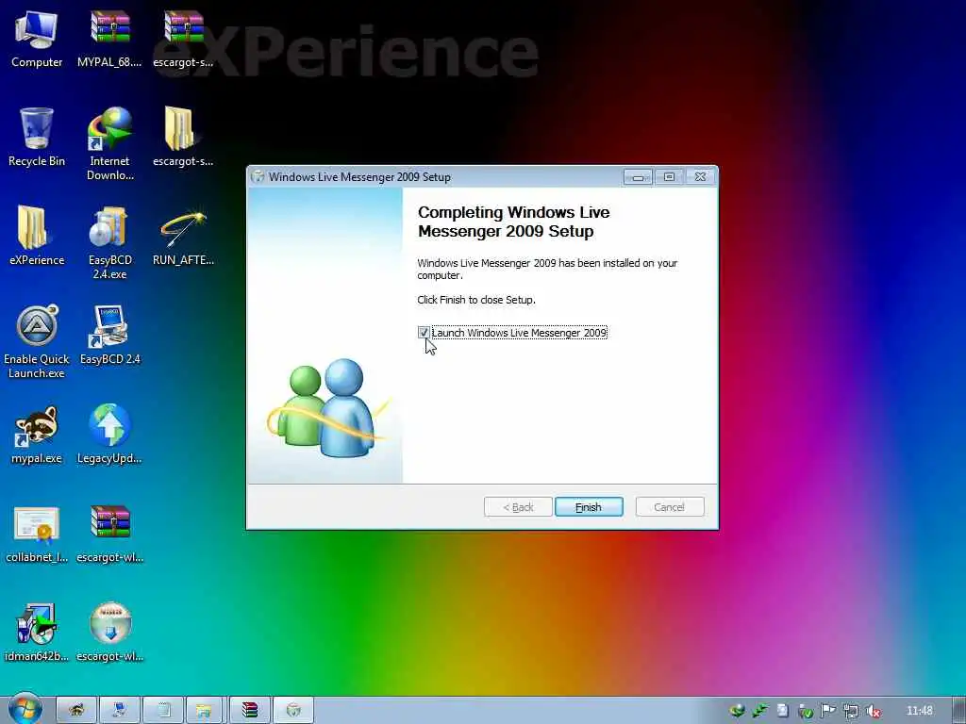Screen dimensions: 966x724
Task: Select the mypal.exe raccoon icon
Action: pyautogui.click(x=37, y=434)
